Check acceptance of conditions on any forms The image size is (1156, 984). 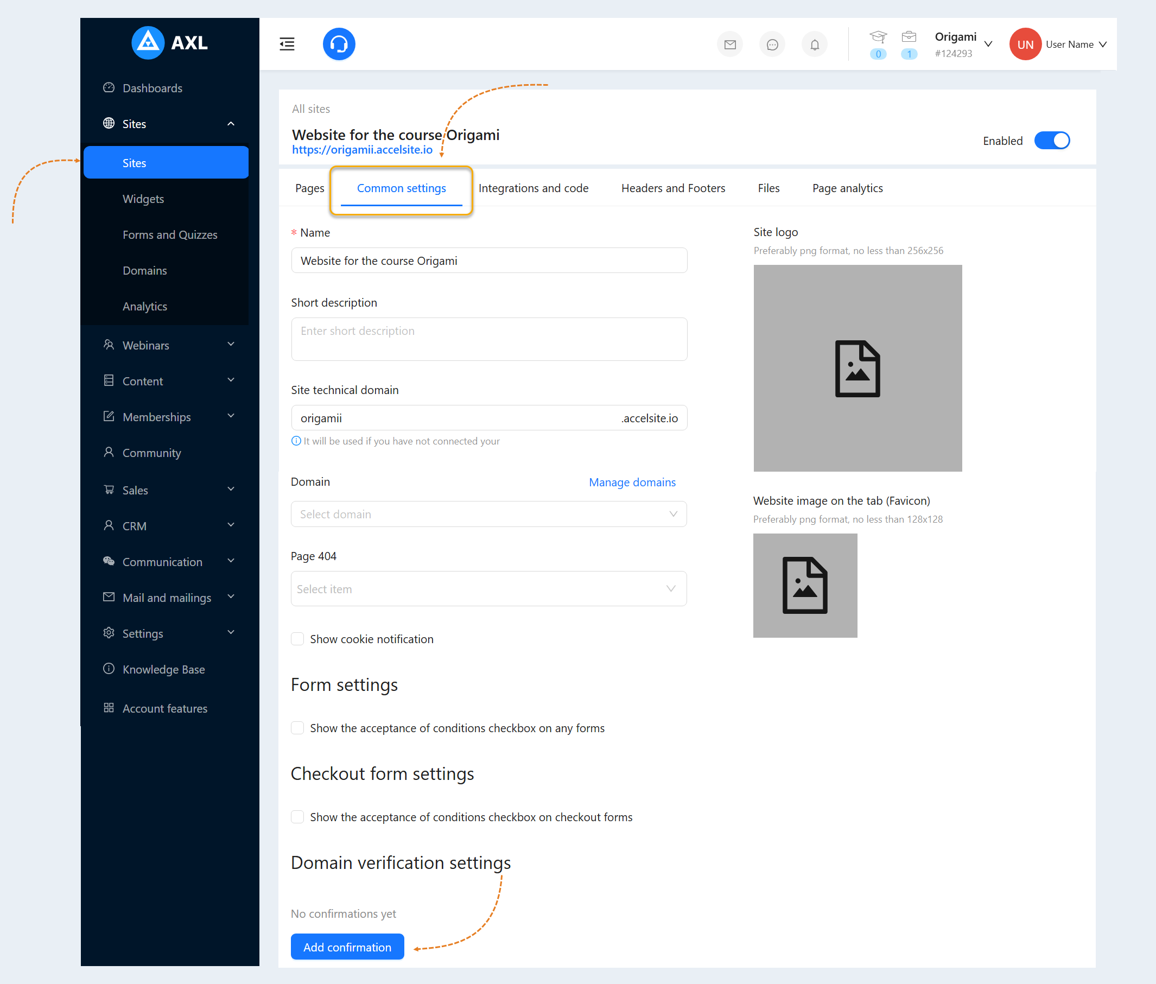point(298,728)
